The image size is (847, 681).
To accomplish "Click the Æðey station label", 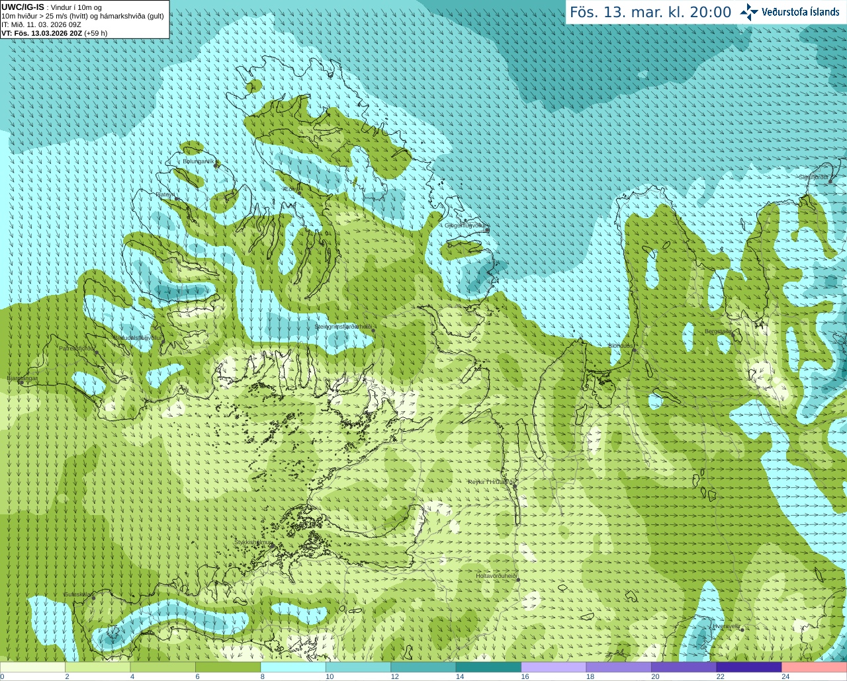I will point(292,189).
